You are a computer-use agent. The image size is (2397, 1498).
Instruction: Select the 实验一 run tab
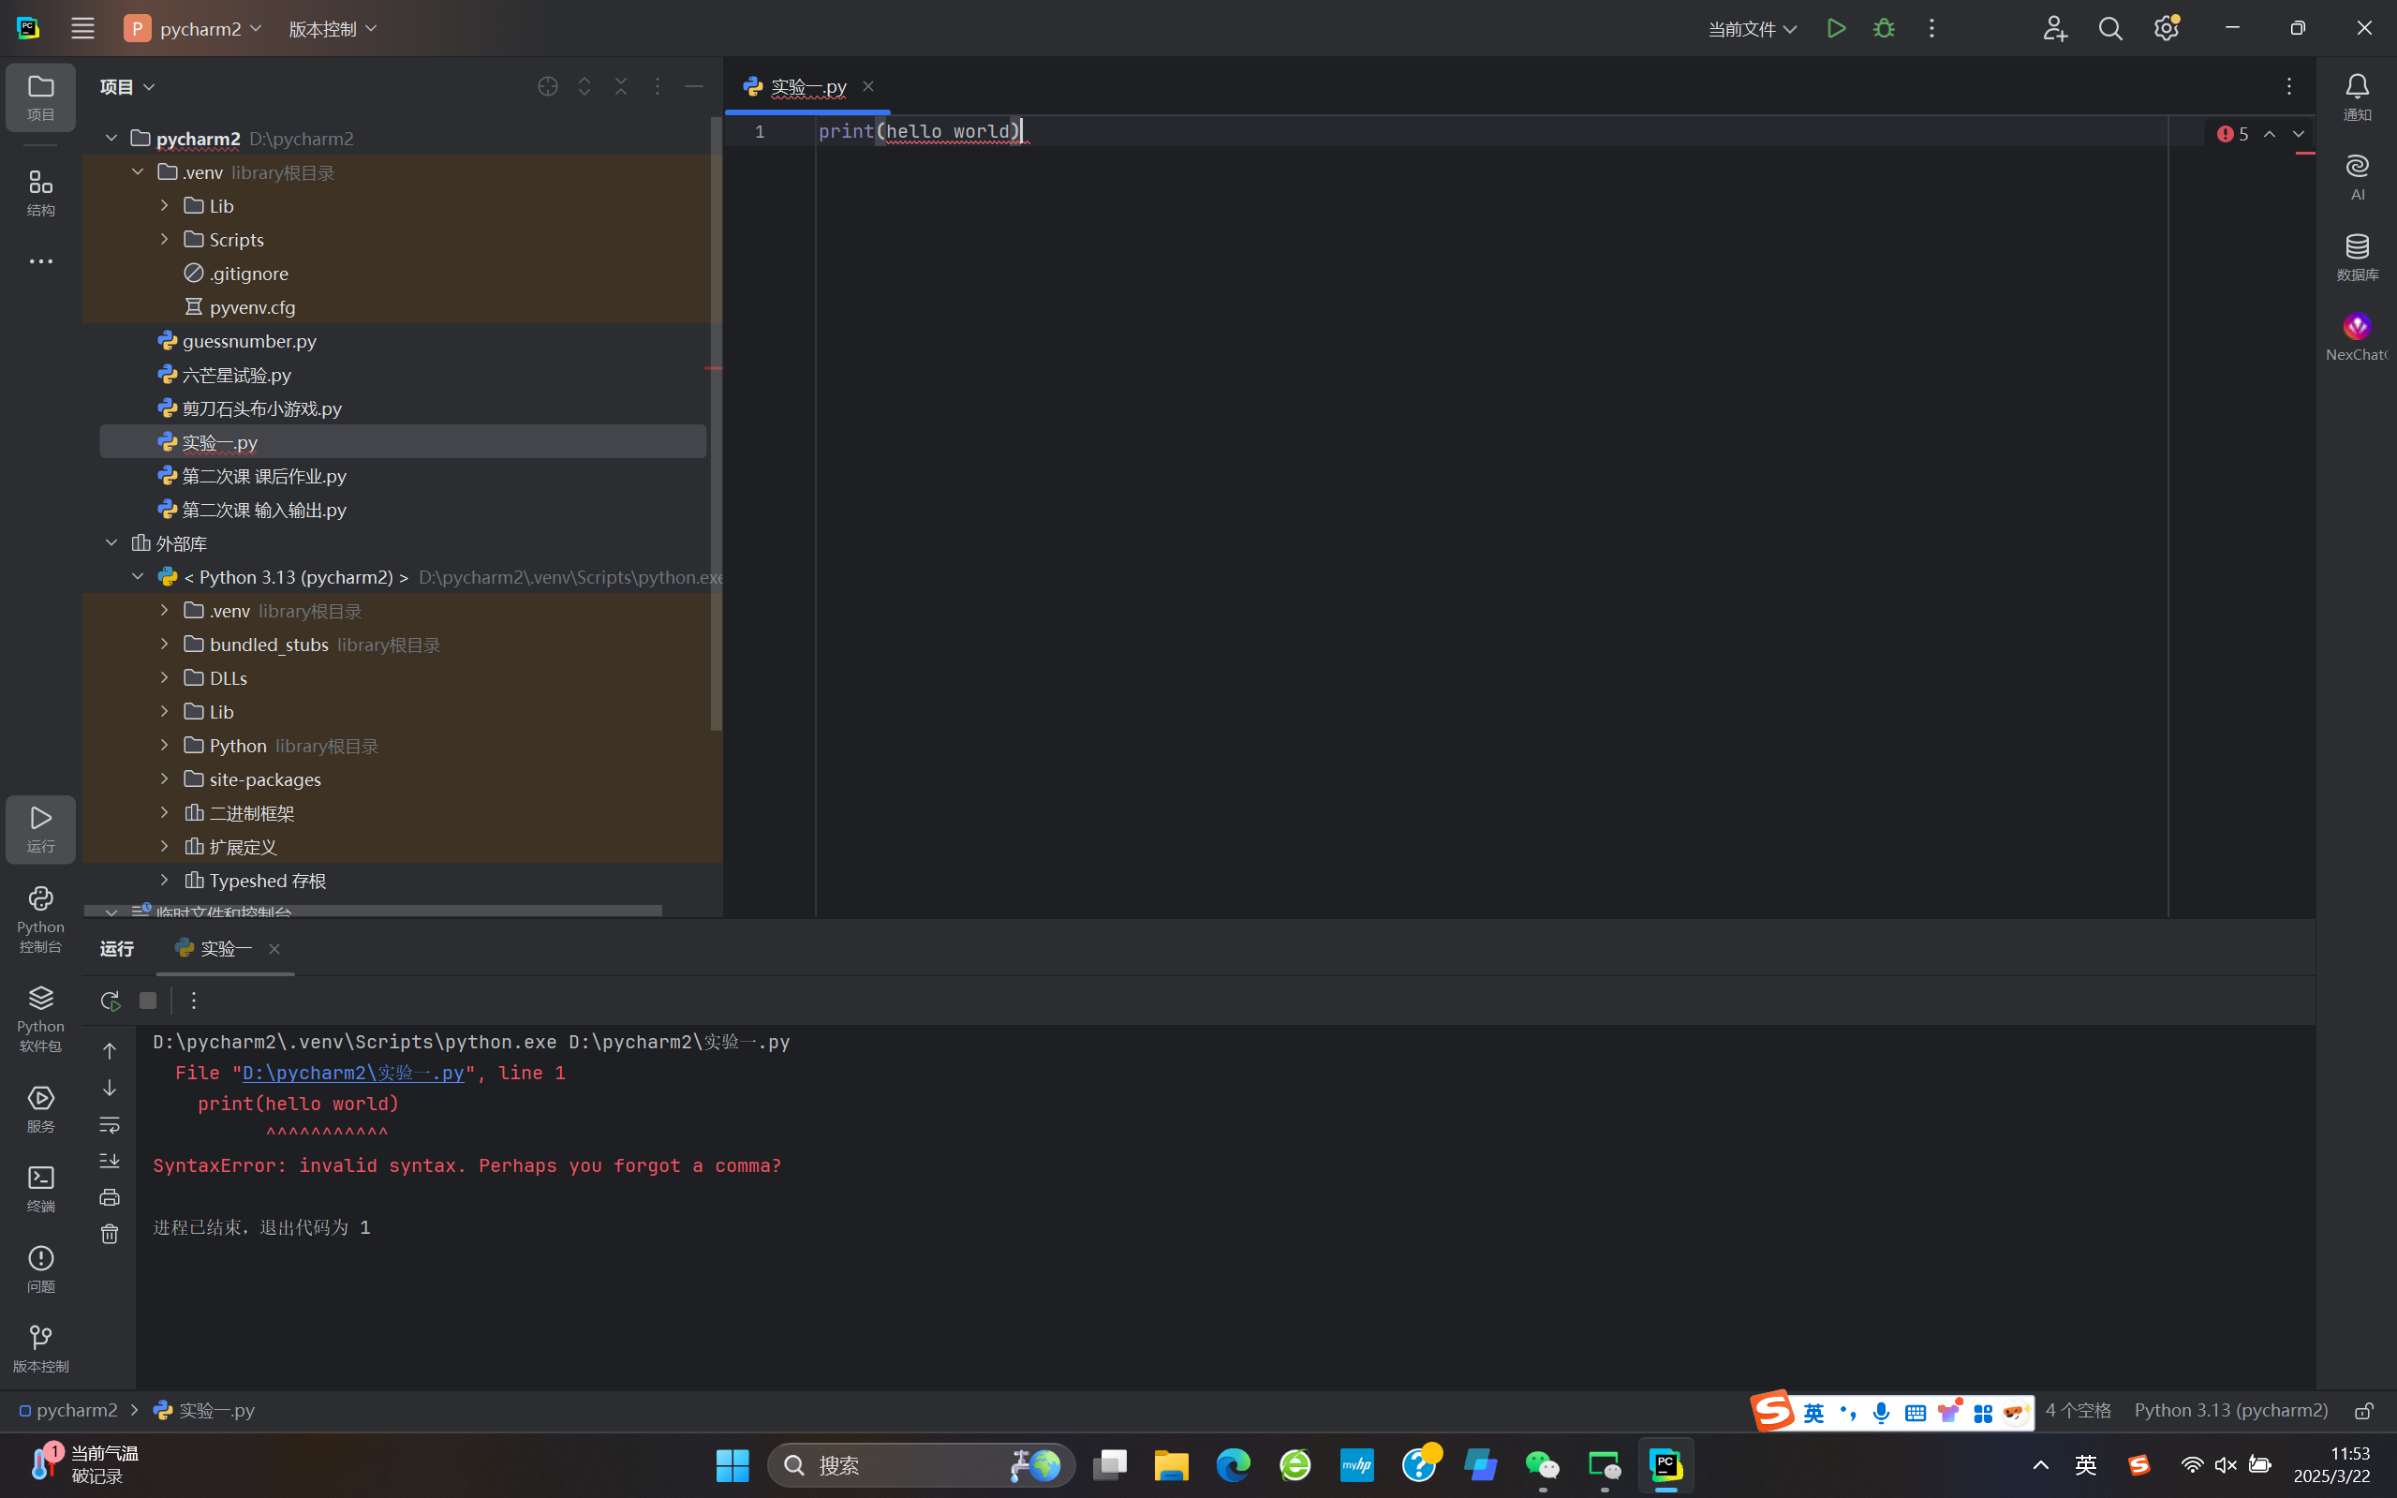[x=225, y=948]
